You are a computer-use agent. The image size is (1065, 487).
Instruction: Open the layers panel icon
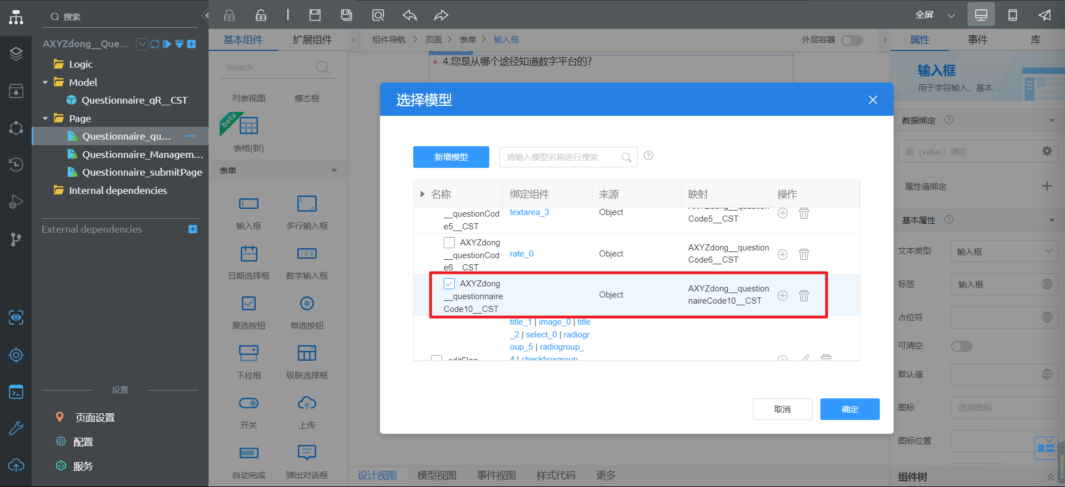16,54
